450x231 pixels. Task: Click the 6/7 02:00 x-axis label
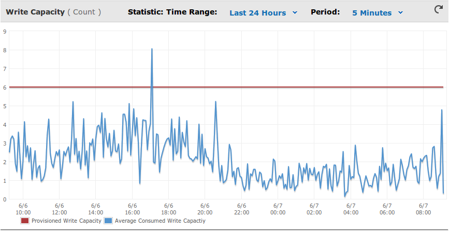tap(314, 209)
